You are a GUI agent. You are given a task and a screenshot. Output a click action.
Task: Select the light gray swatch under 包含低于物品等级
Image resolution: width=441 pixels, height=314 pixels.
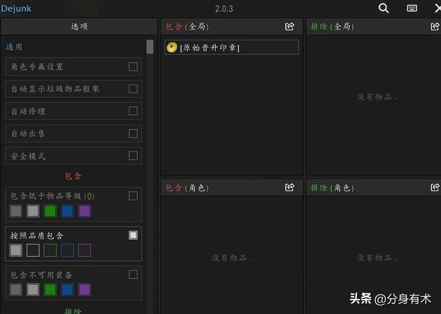33,211
